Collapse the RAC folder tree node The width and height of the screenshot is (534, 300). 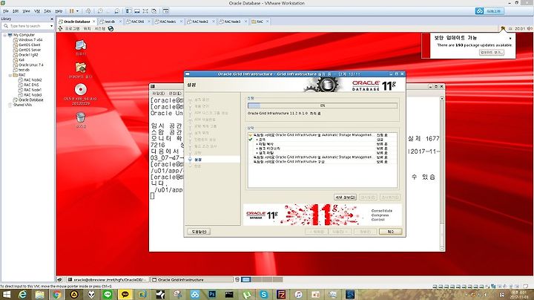[10, 75]
